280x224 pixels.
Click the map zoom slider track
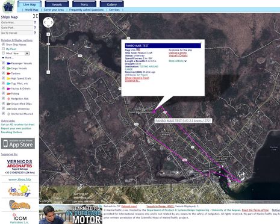[x=48, y=53]
